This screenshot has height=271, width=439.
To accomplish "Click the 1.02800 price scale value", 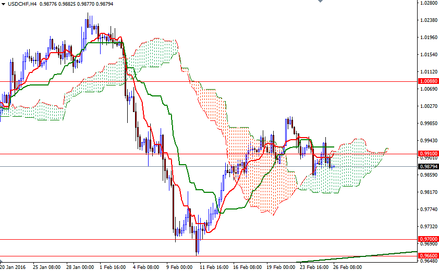I will 429,3.
